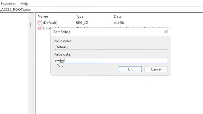
Task: Select the (Default) value name in list
Action: 50,23
